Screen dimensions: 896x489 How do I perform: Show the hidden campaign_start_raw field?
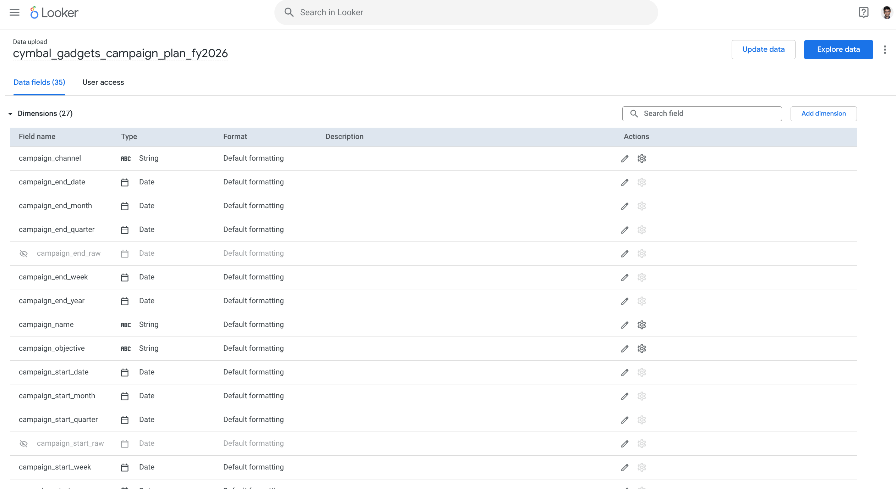pyautogui.click(x=23, y=444)
